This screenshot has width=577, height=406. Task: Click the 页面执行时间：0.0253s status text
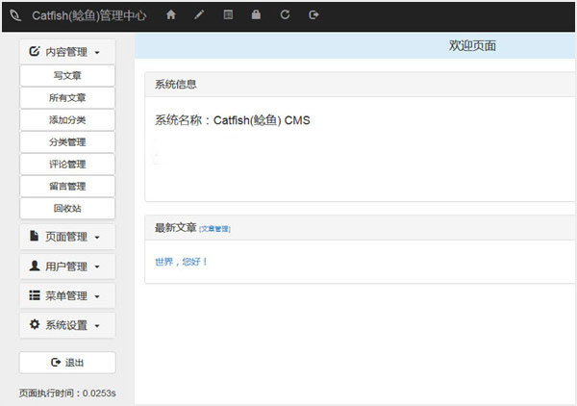67,393
